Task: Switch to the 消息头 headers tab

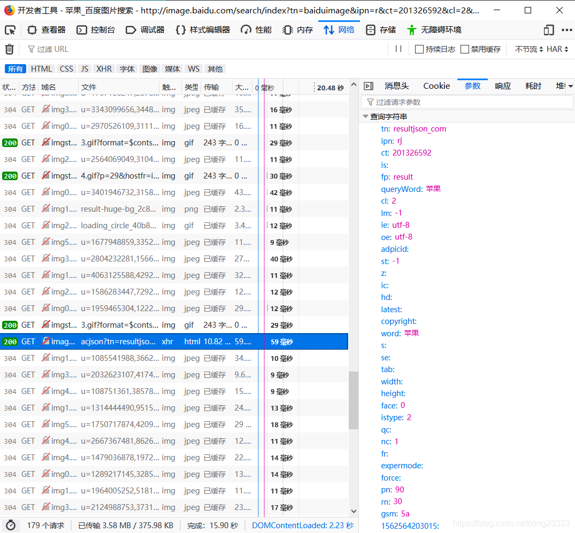Action: [x=396, y=86]
